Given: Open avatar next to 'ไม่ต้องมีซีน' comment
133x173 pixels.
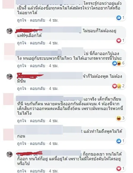Looking at the screenshot, I should pos(9,77).
